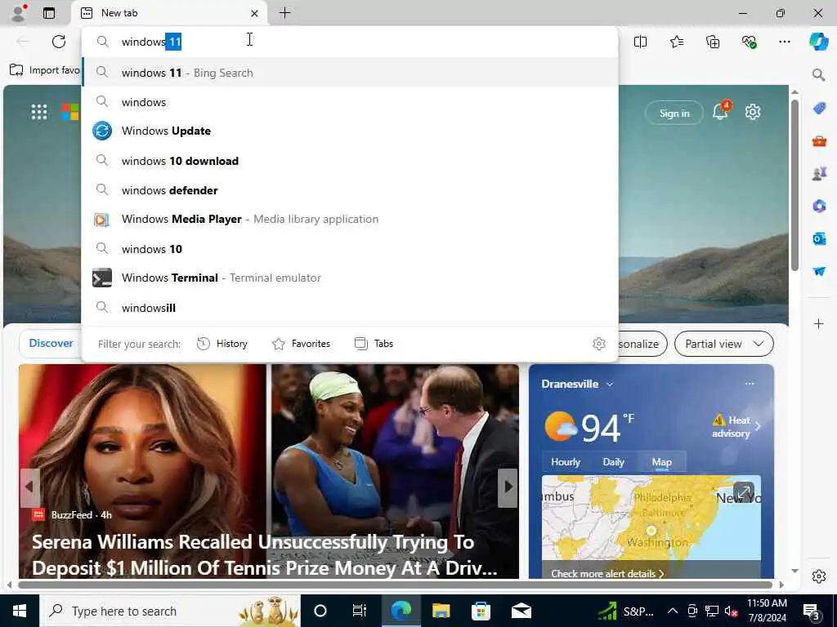Select 'windows defender' suggestion
The width and height of the screenshot is (837, 627).
350,189
